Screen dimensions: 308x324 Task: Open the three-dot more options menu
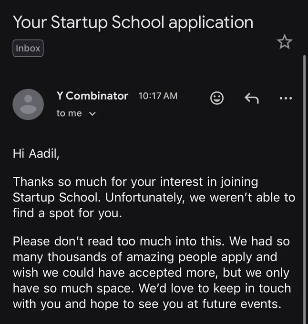click(286, 98)
